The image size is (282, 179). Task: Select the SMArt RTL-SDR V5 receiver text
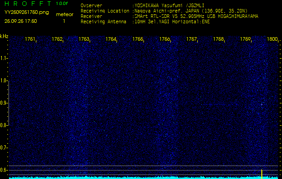click(196, 17)
